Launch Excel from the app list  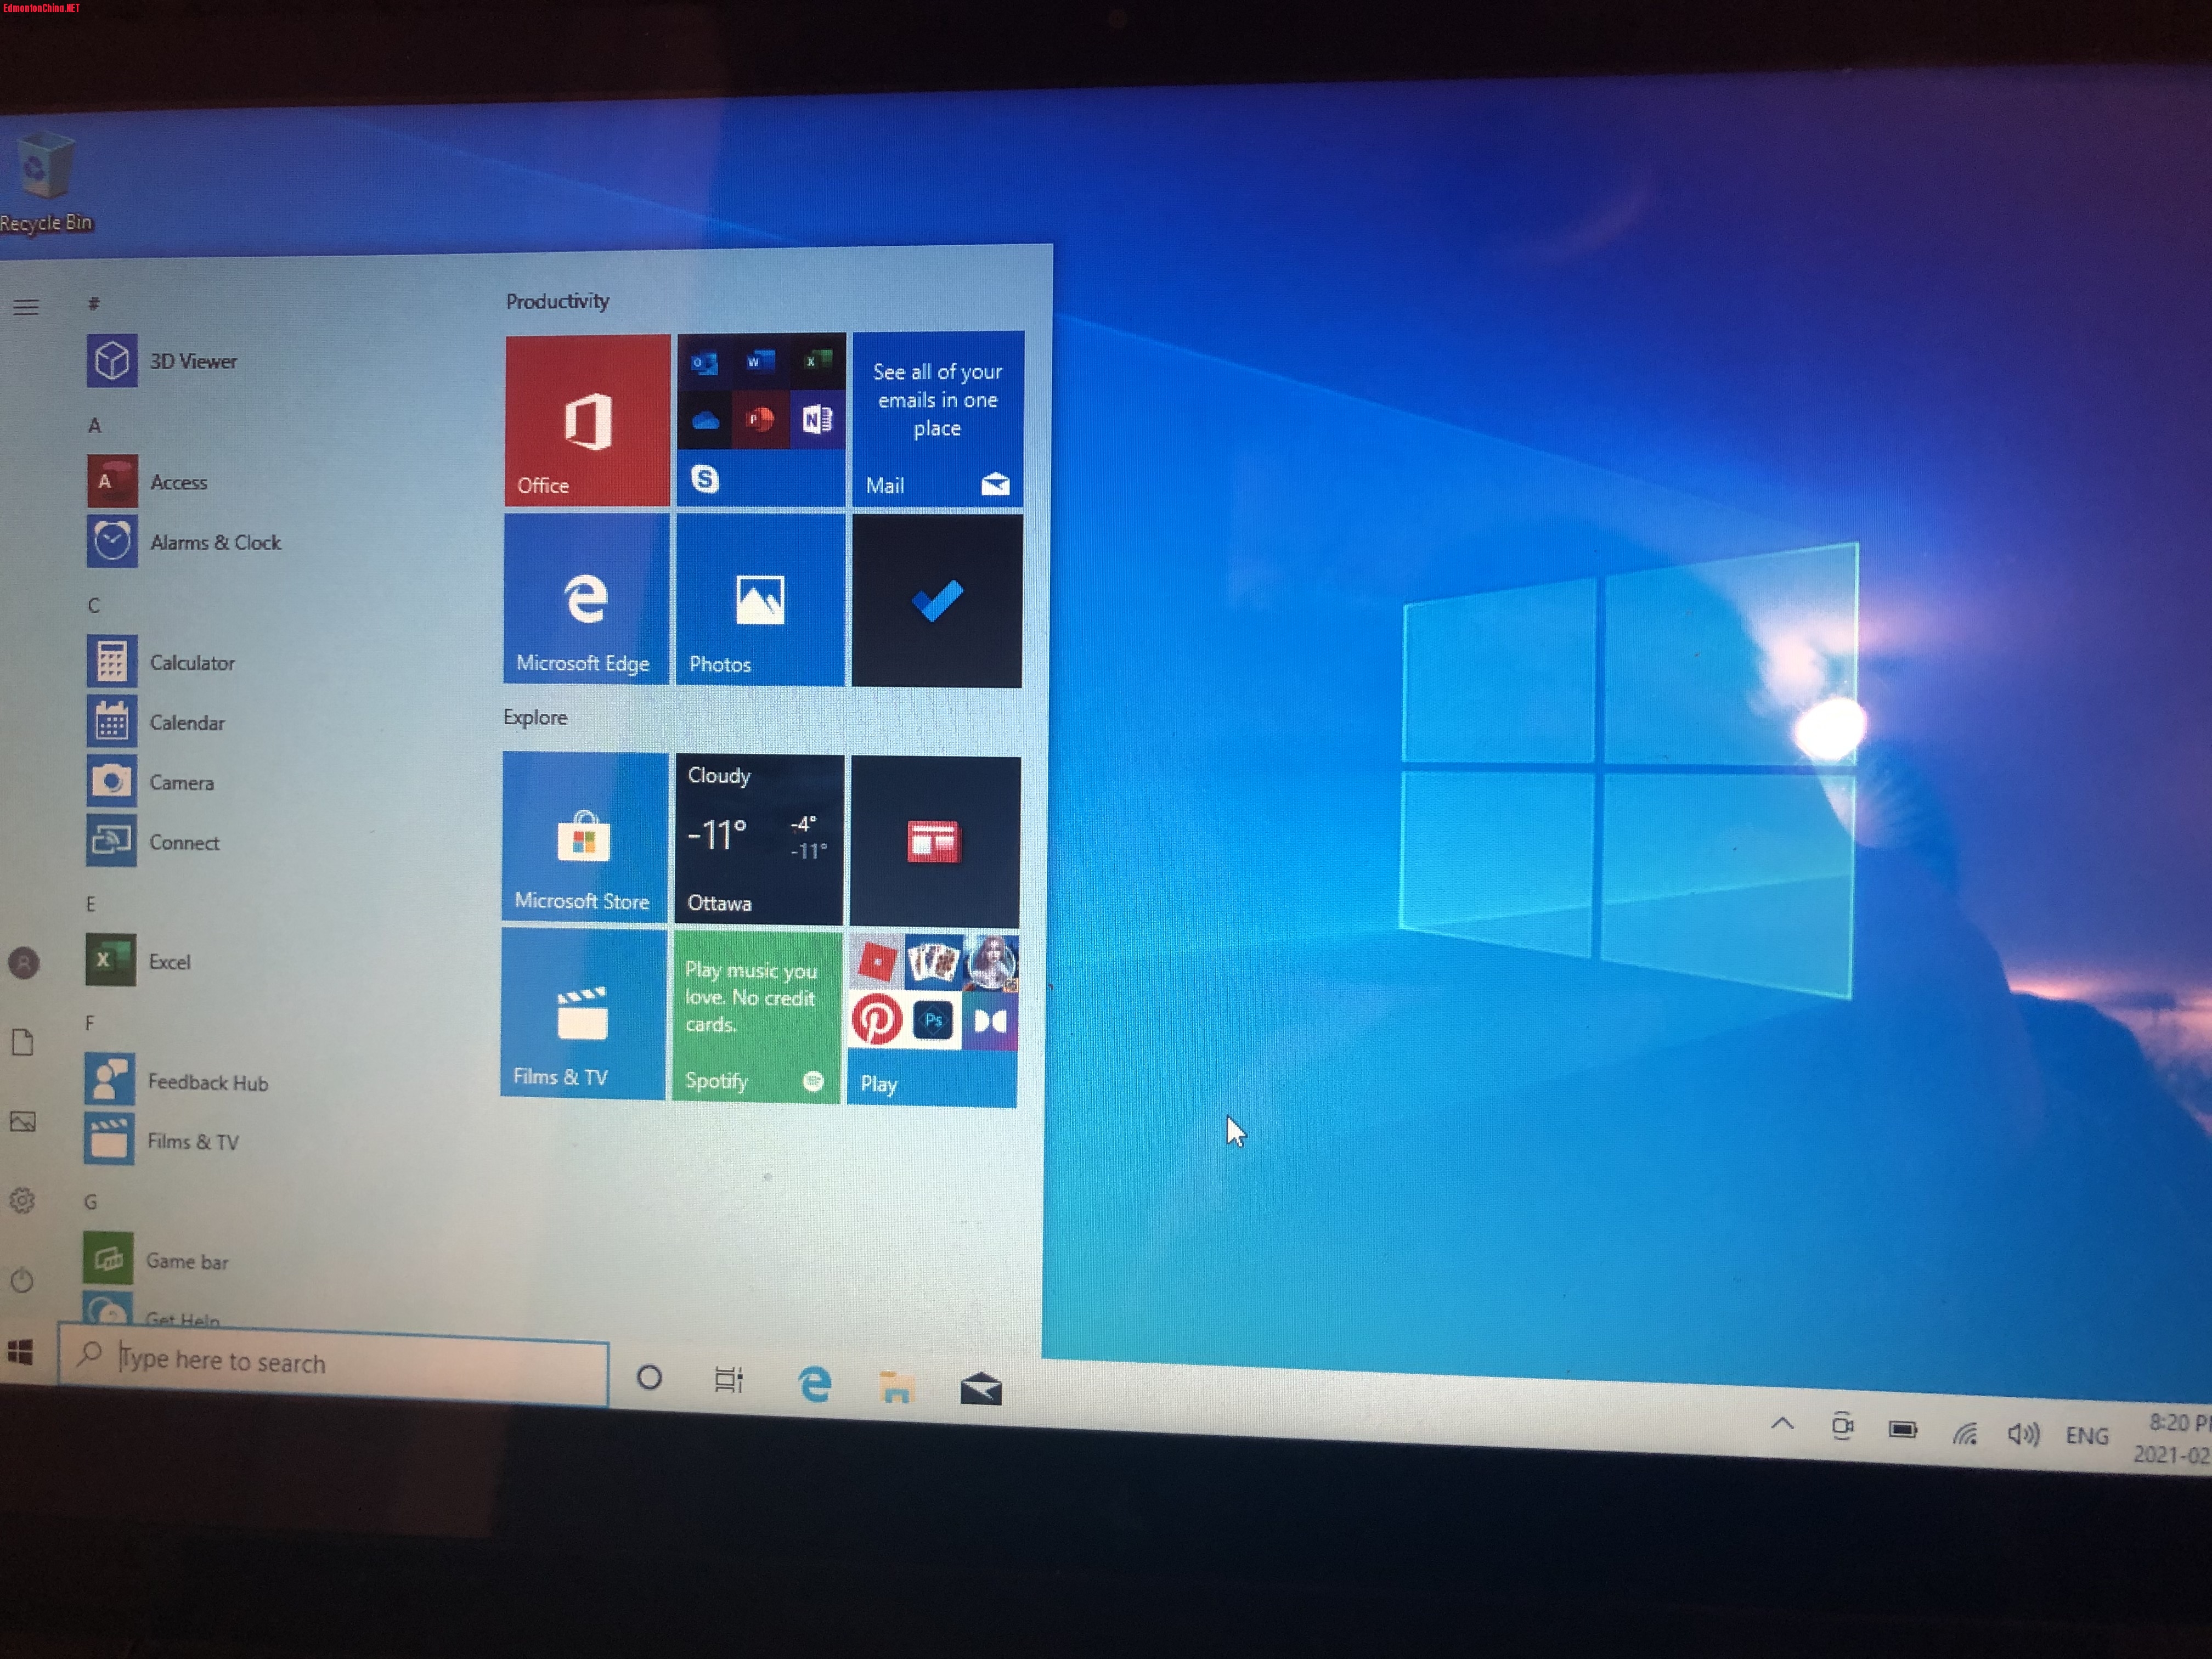tap(138, 961)
